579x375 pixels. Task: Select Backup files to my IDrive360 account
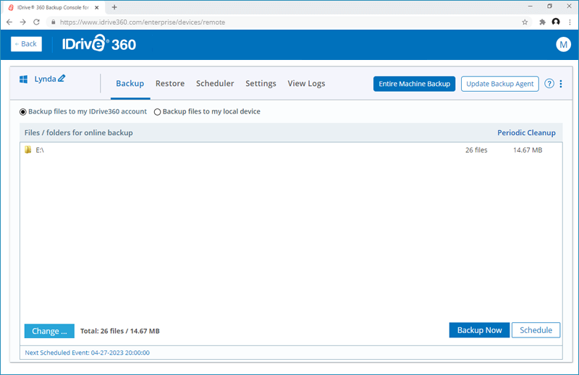[23, 112]
